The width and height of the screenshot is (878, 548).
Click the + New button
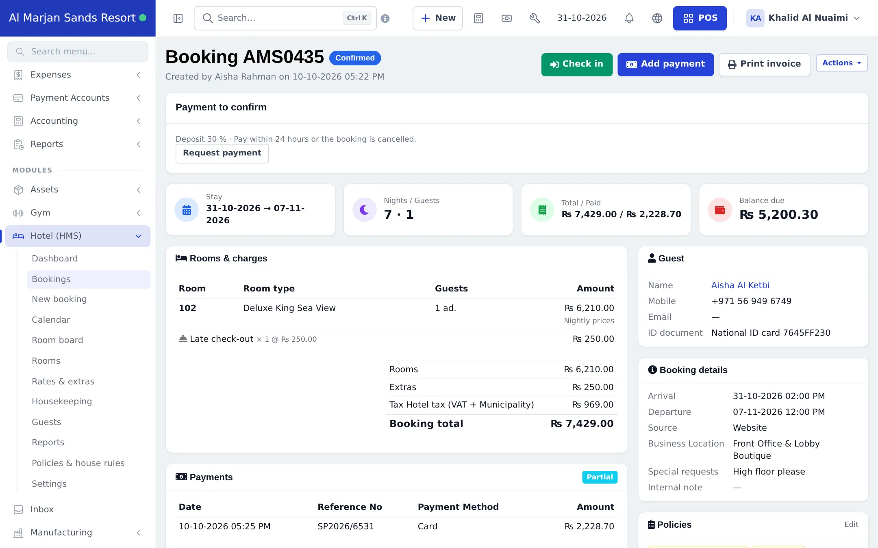coord(438,18)
